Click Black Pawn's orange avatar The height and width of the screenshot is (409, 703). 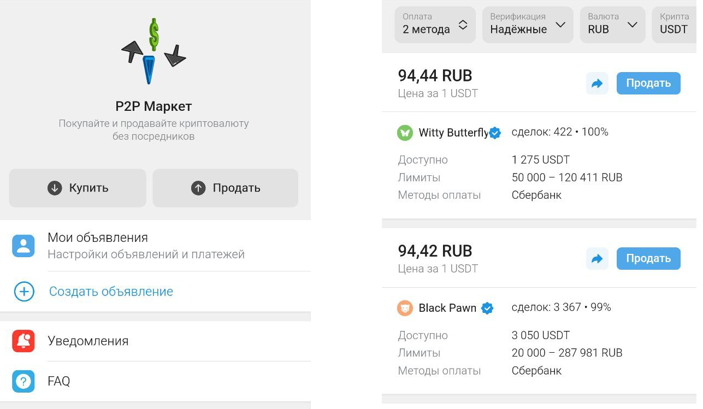coord(405,309)
